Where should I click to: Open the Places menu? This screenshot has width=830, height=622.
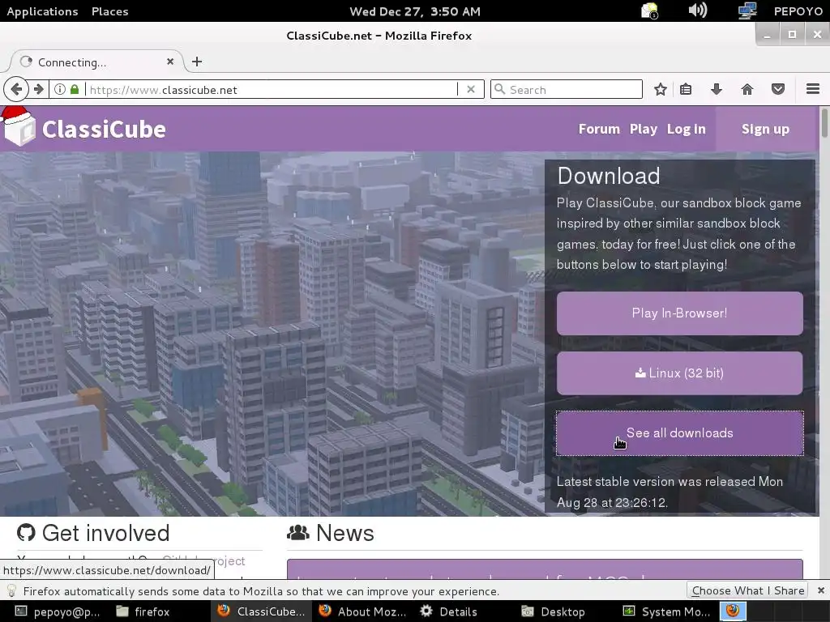(x=110, y=11)
